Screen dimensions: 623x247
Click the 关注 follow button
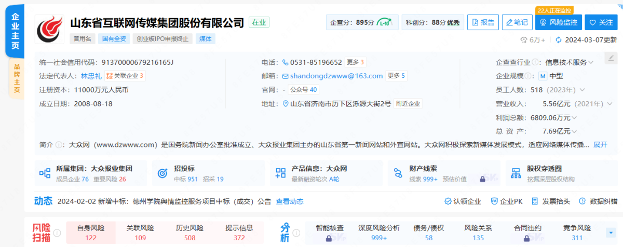601,22
